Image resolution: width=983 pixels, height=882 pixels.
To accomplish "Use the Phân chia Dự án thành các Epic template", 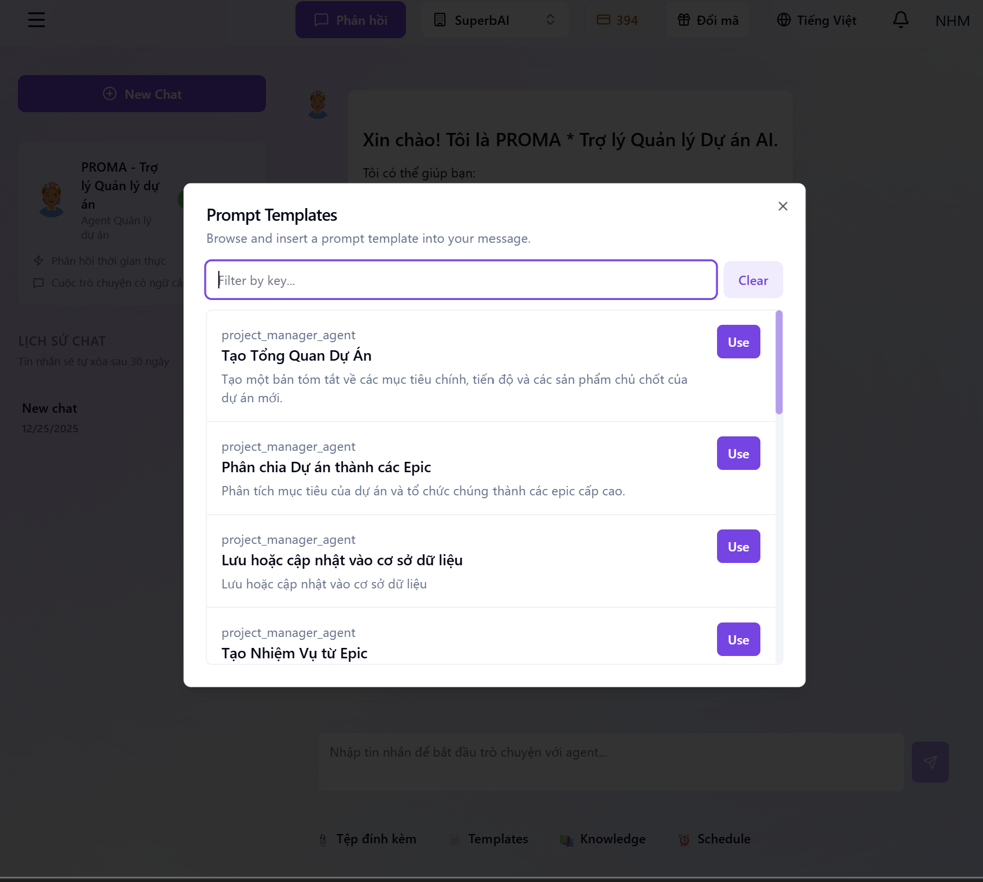I will point(738,453).
